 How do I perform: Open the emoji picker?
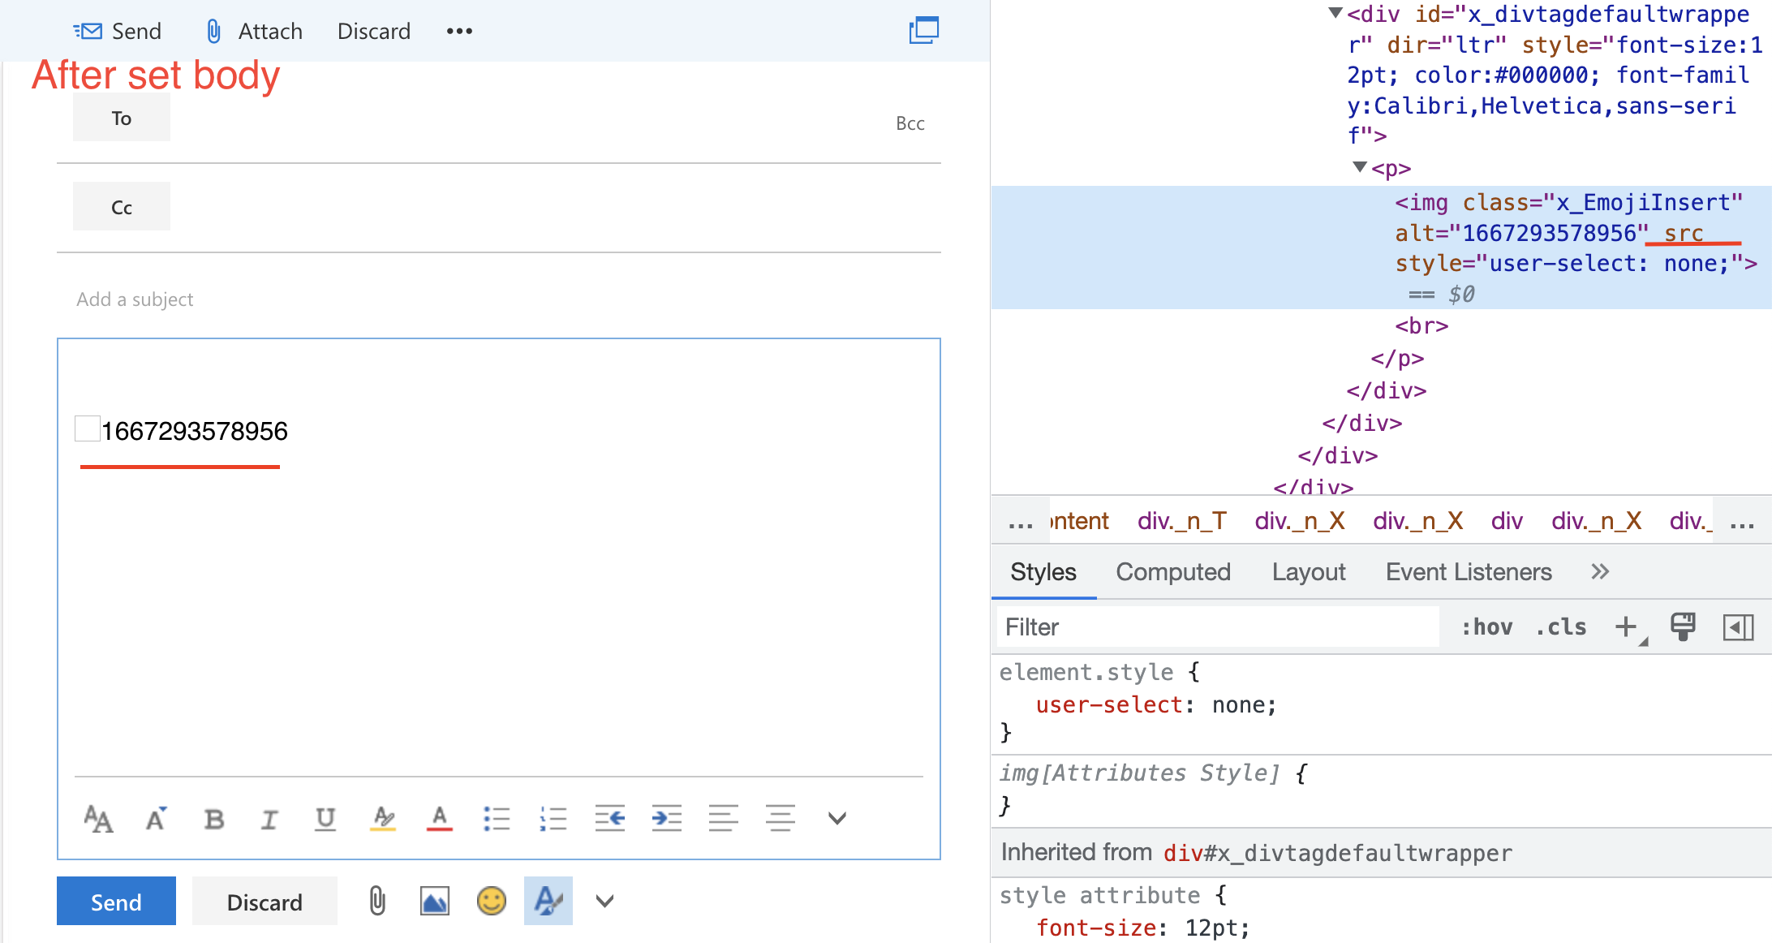[491, 901]
